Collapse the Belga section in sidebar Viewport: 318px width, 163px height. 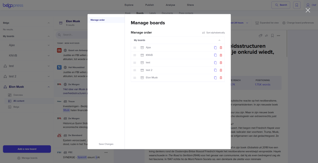[x=48, y=23]
